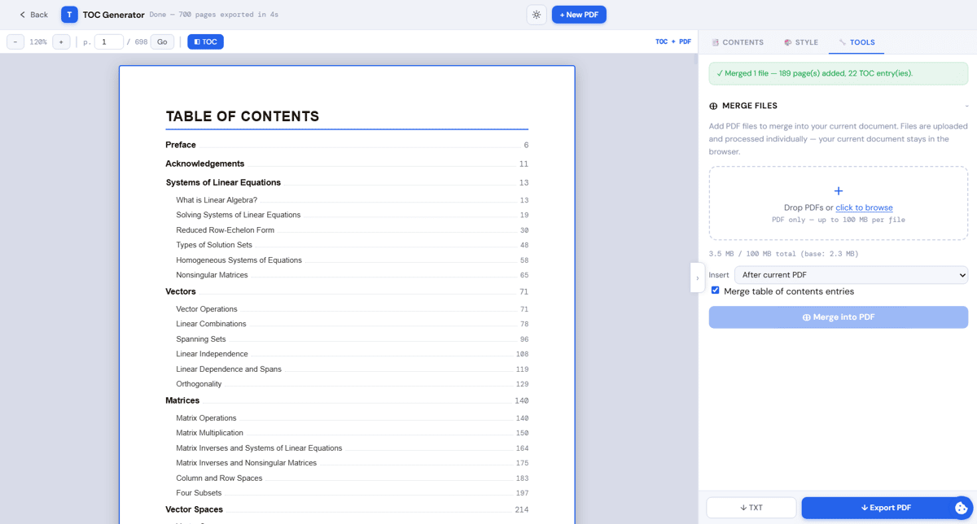The height and width of the screenshot is (524, 977).
Task: Click What is Linear Algebra? entry
Action: coord(353,200)
